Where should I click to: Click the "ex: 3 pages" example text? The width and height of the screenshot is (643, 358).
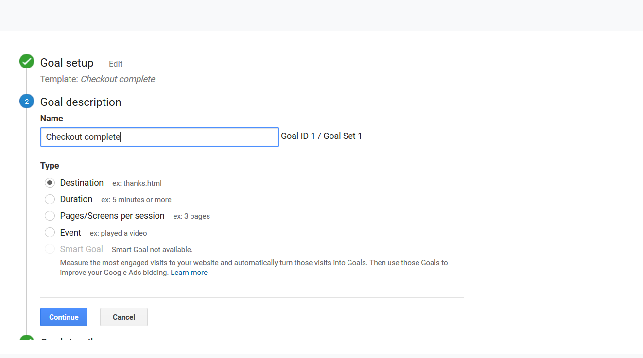[x=191, y=216]
